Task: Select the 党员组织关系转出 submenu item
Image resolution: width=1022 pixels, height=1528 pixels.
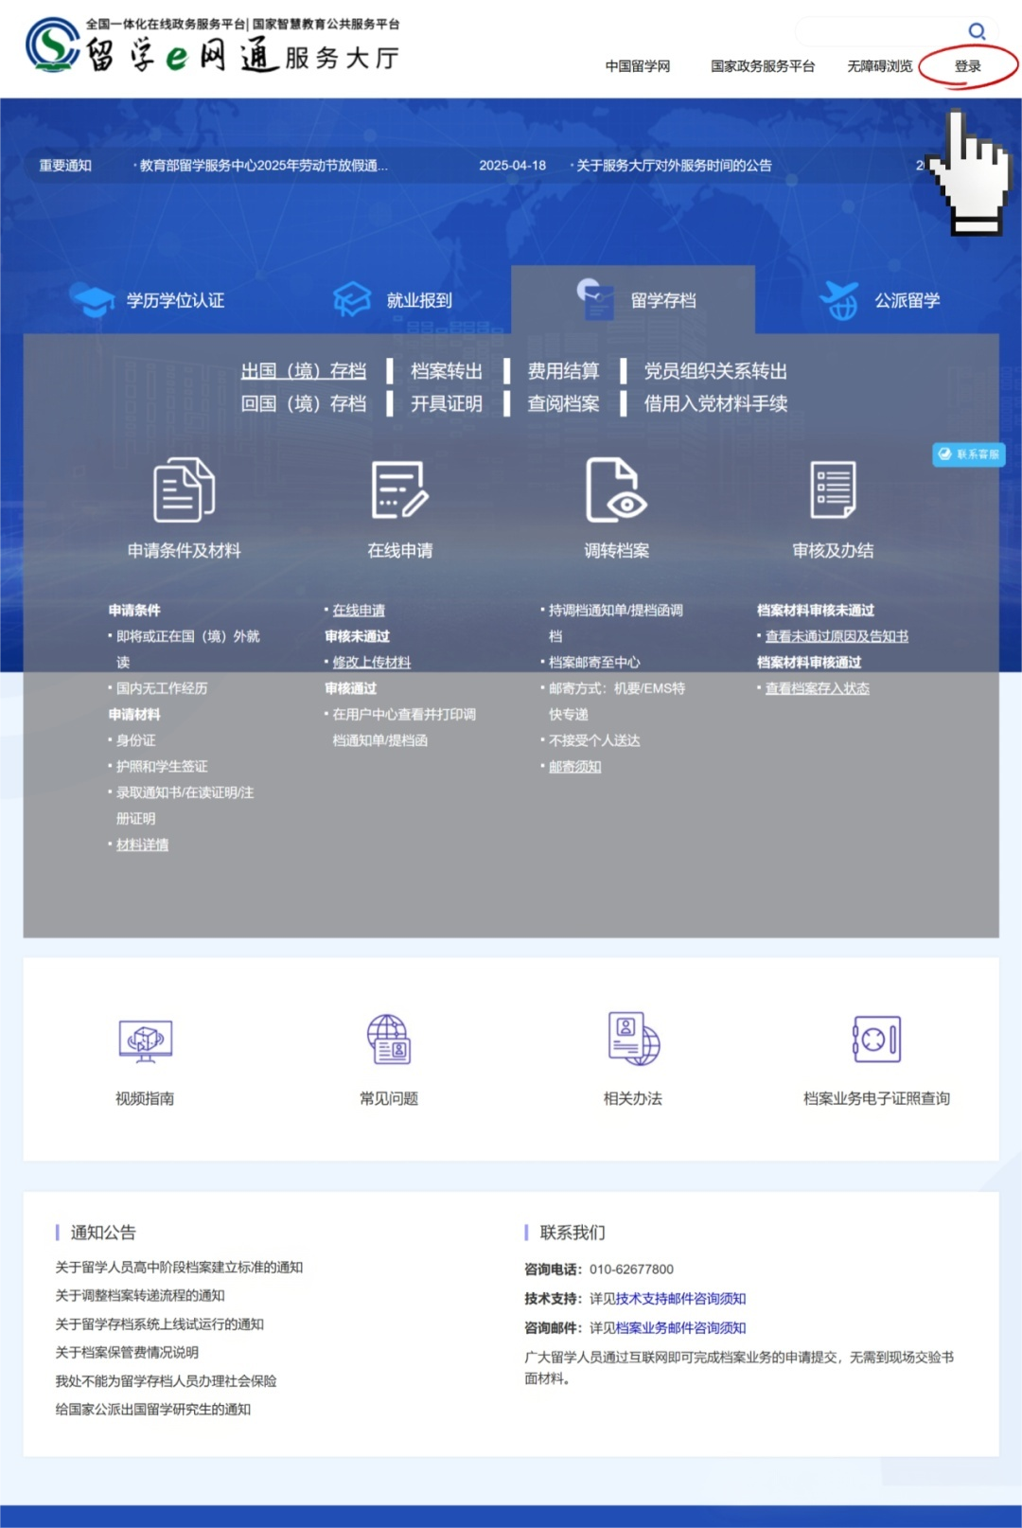Action: (715, 371)
